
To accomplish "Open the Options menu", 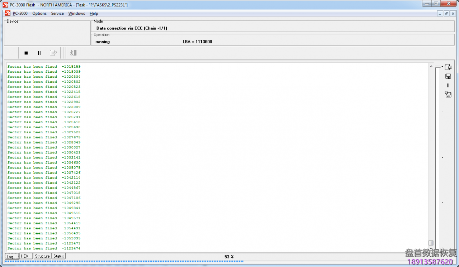I will coord(39,14).
